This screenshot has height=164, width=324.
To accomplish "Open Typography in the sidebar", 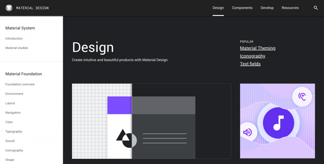I will (14, 132).
